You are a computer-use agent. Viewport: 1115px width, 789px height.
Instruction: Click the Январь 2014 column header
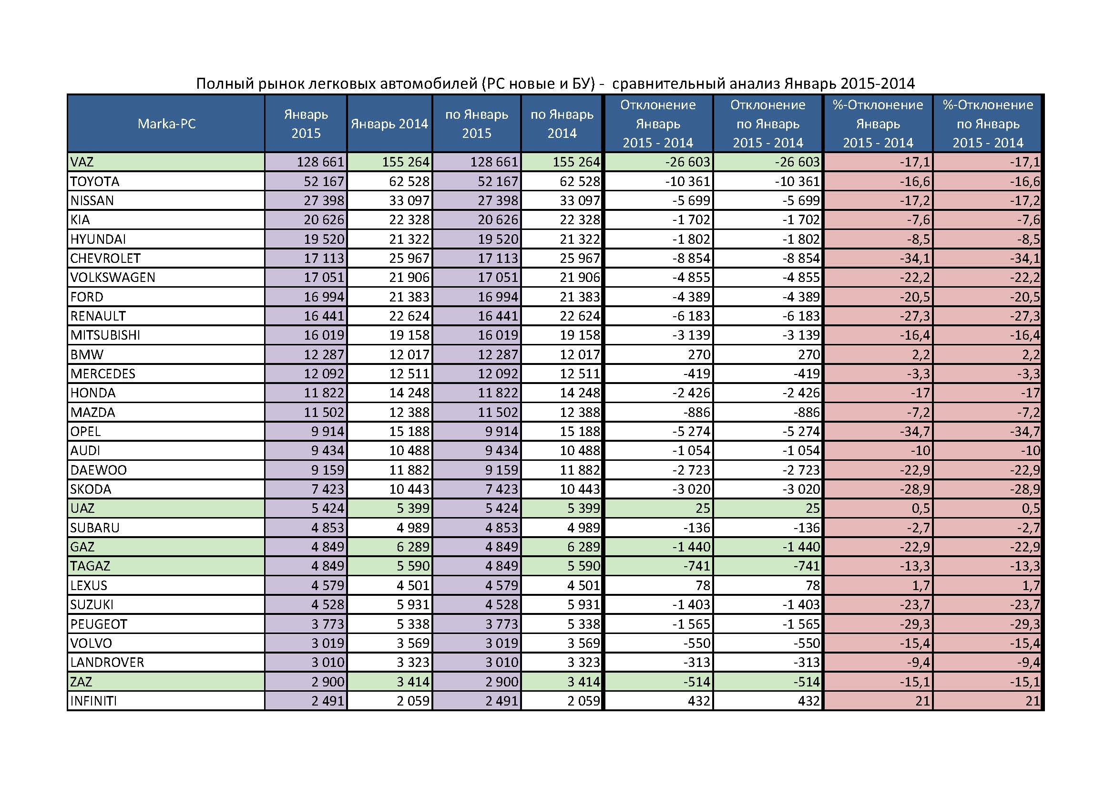click(x=389, y=124)
